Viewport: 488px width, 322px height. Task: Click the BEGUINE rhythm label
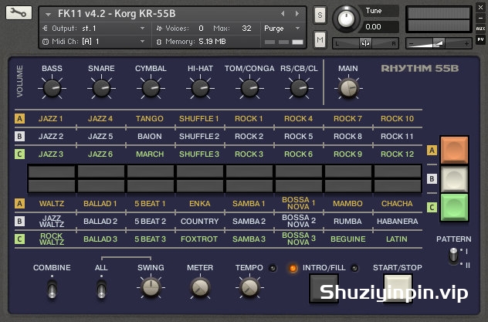[348, 239]
